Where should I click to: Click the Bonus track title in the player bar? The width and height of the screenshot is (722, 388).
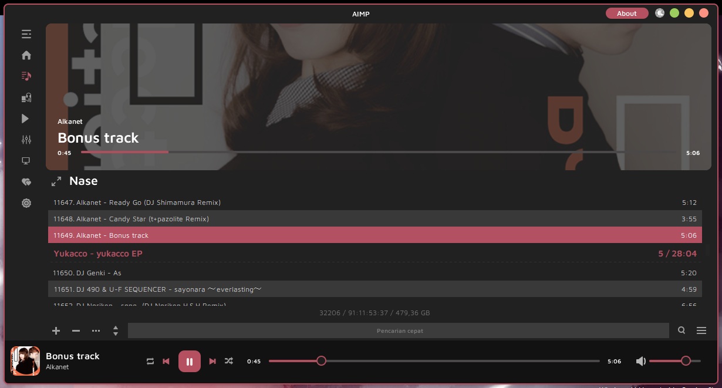click(x=73, y=356)
